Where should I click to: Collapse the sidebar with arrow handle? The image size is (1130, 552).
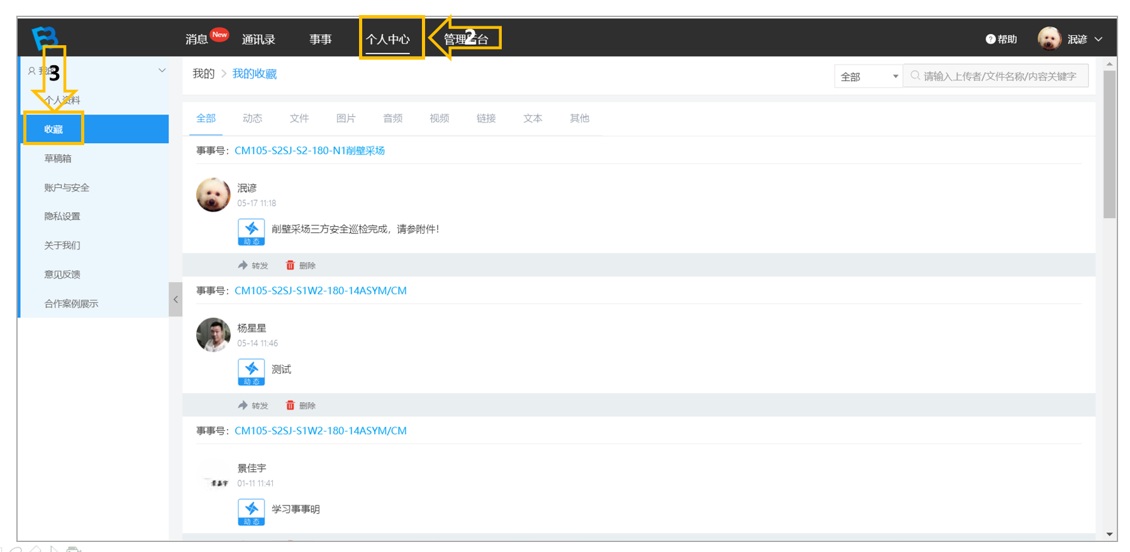pyautogui.click(x=175, y=300)
